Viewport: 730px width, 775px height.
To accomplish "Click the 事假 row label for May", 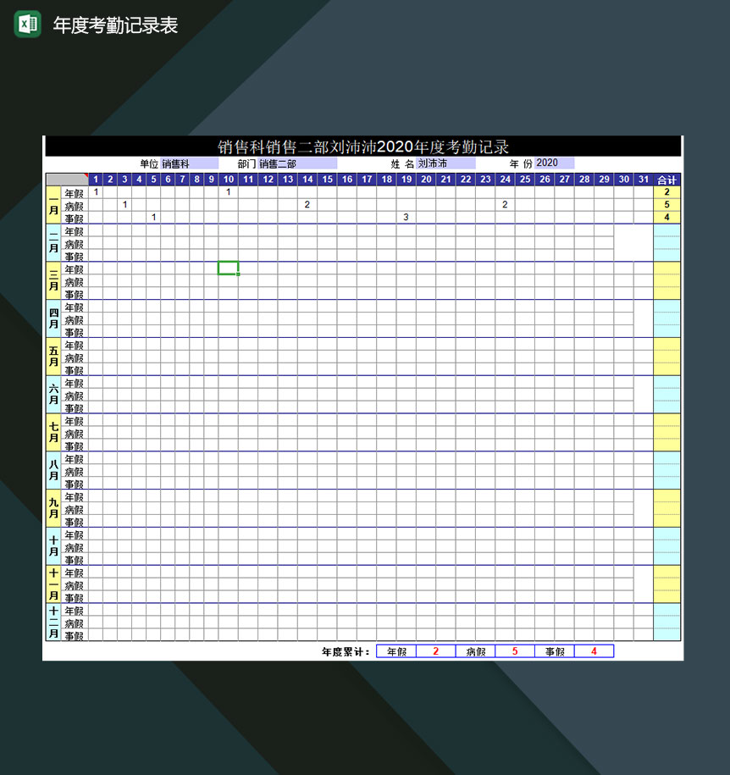I will point(73,370).
